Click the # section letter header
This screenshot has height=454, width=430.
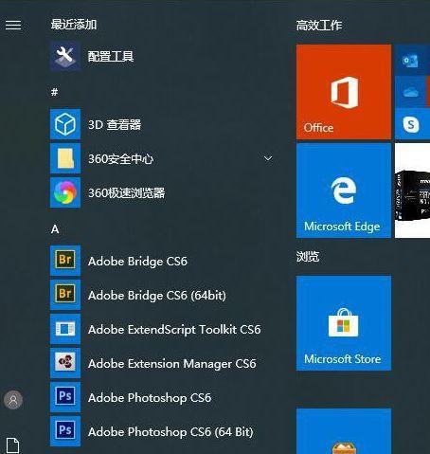tap(55, 92)
